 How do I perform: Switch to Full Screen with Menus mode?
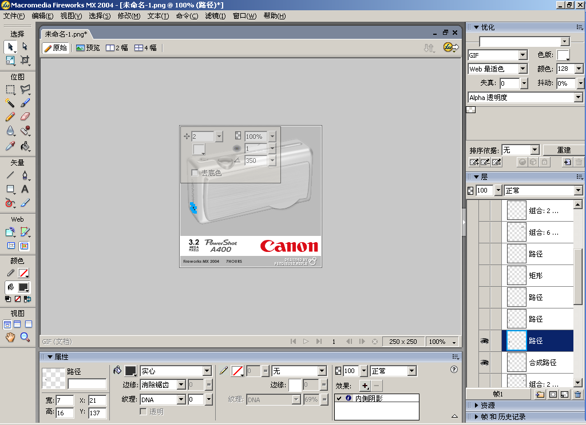click(x=17, y=324)
